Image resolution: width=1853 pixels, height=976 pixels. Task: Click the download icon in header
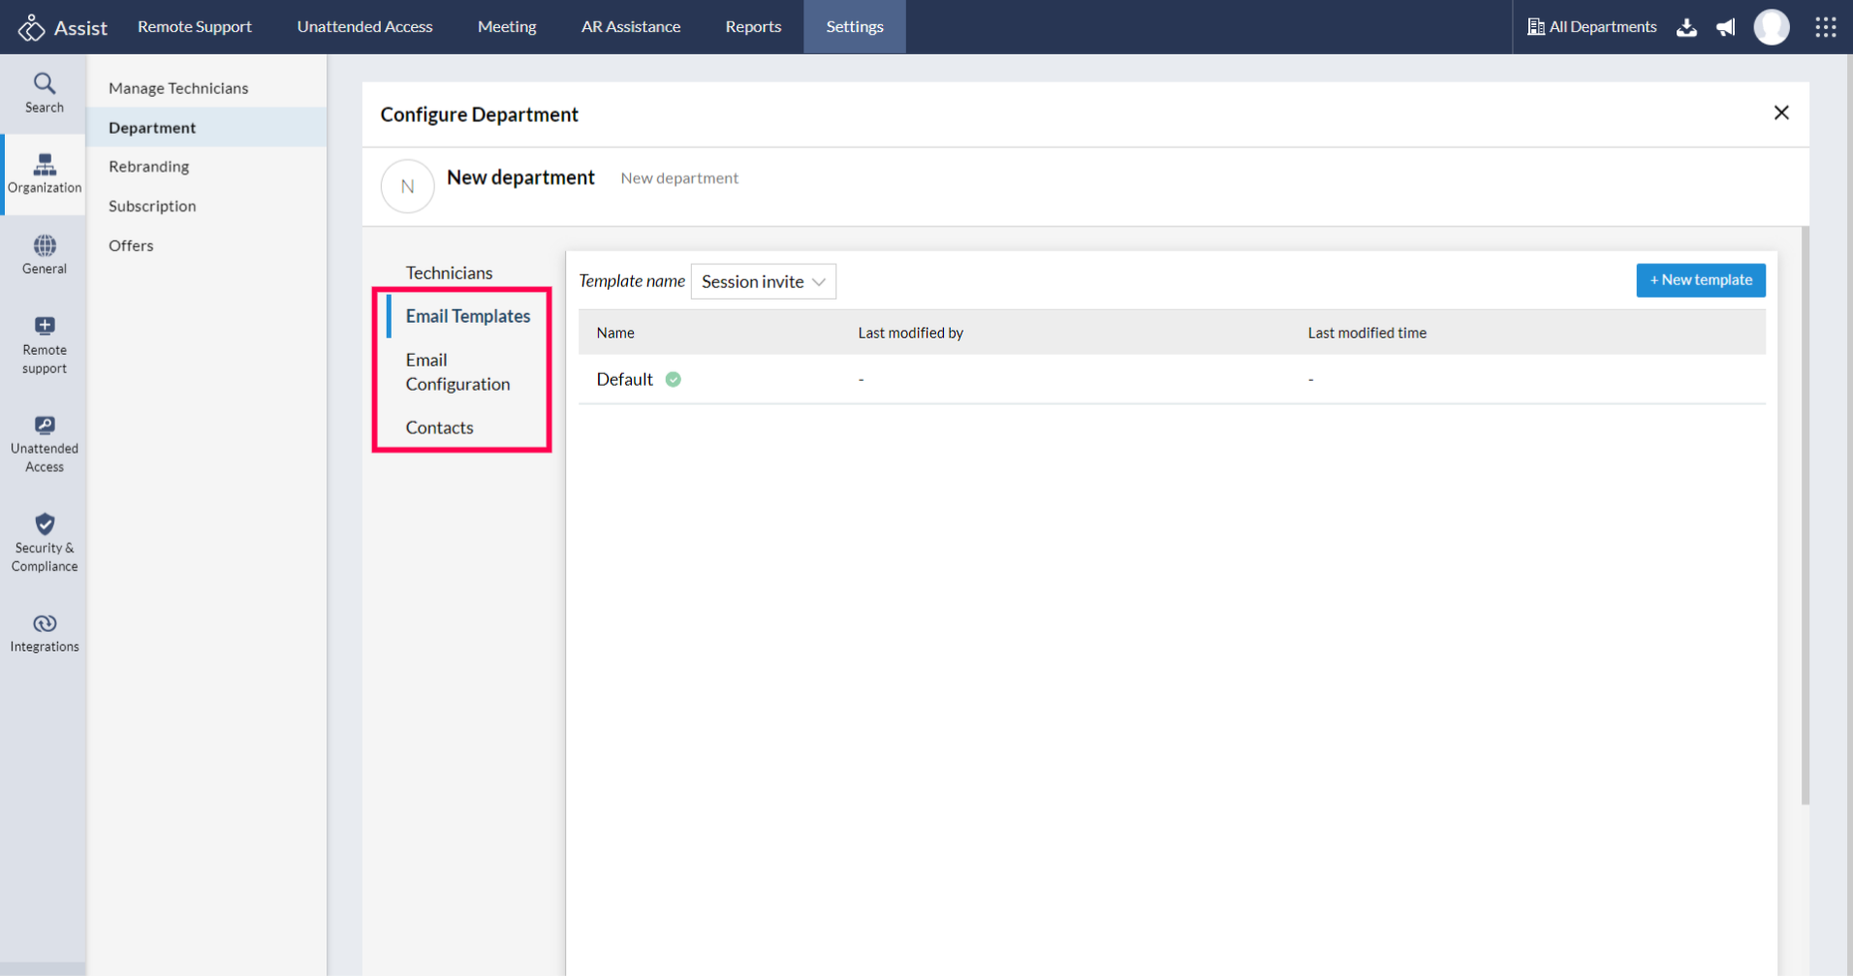coord(1686,27)
